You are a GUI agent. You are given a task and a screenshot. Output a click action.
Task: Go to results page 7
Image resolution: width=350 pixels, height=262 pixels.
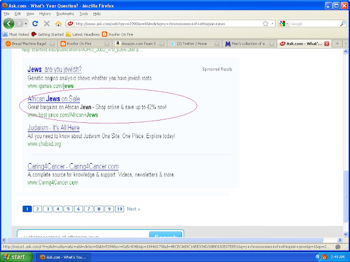coord(89,209)
